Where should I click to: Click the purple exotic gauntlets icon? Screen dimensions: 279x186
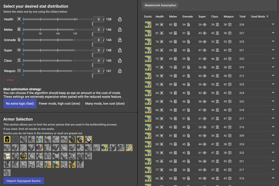coord(40,148)
